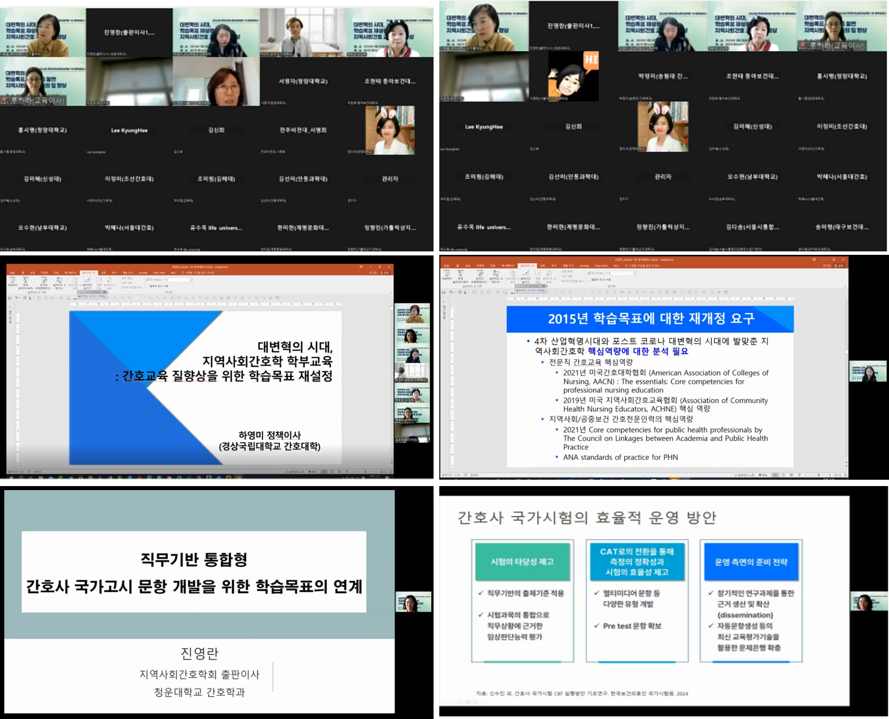889x719 pixels.
Task: Click the Save icon in title-slide PowerPoint toolbar
Action: click(10, 298)
